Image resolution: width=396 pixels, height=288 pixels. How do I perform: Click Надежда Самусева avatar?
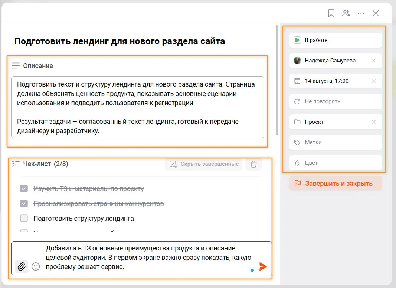coord(297,61)
